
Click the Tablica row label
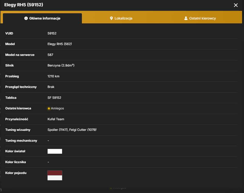11,98
